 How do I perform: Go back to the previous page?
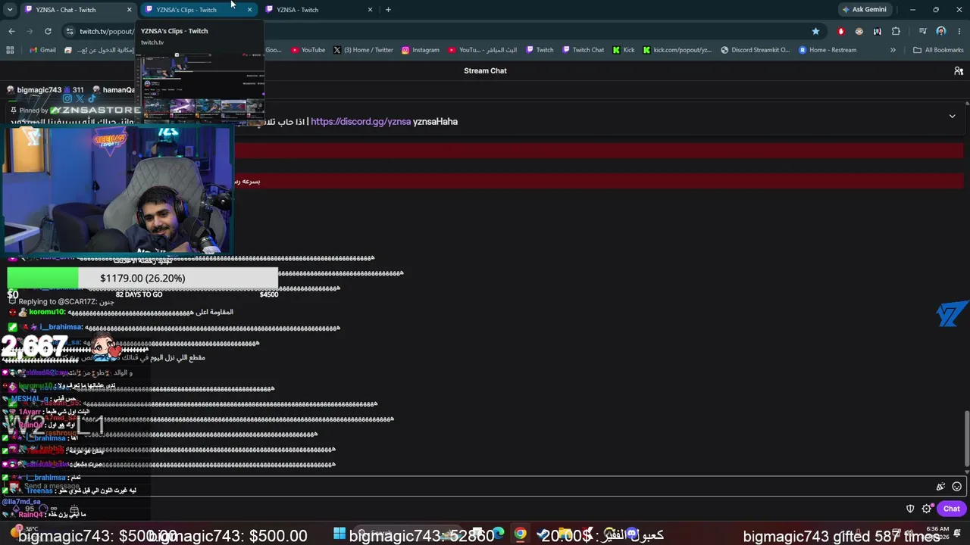coord(11,31)
